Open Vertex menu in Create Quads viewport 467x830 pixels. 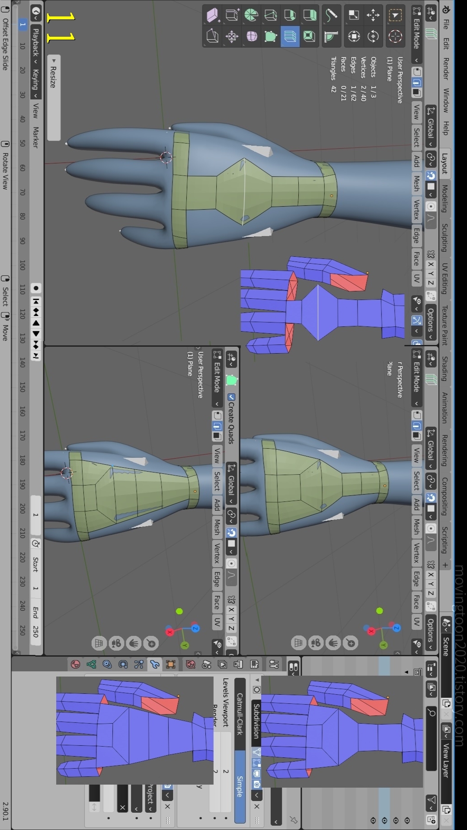coord(218,552)
